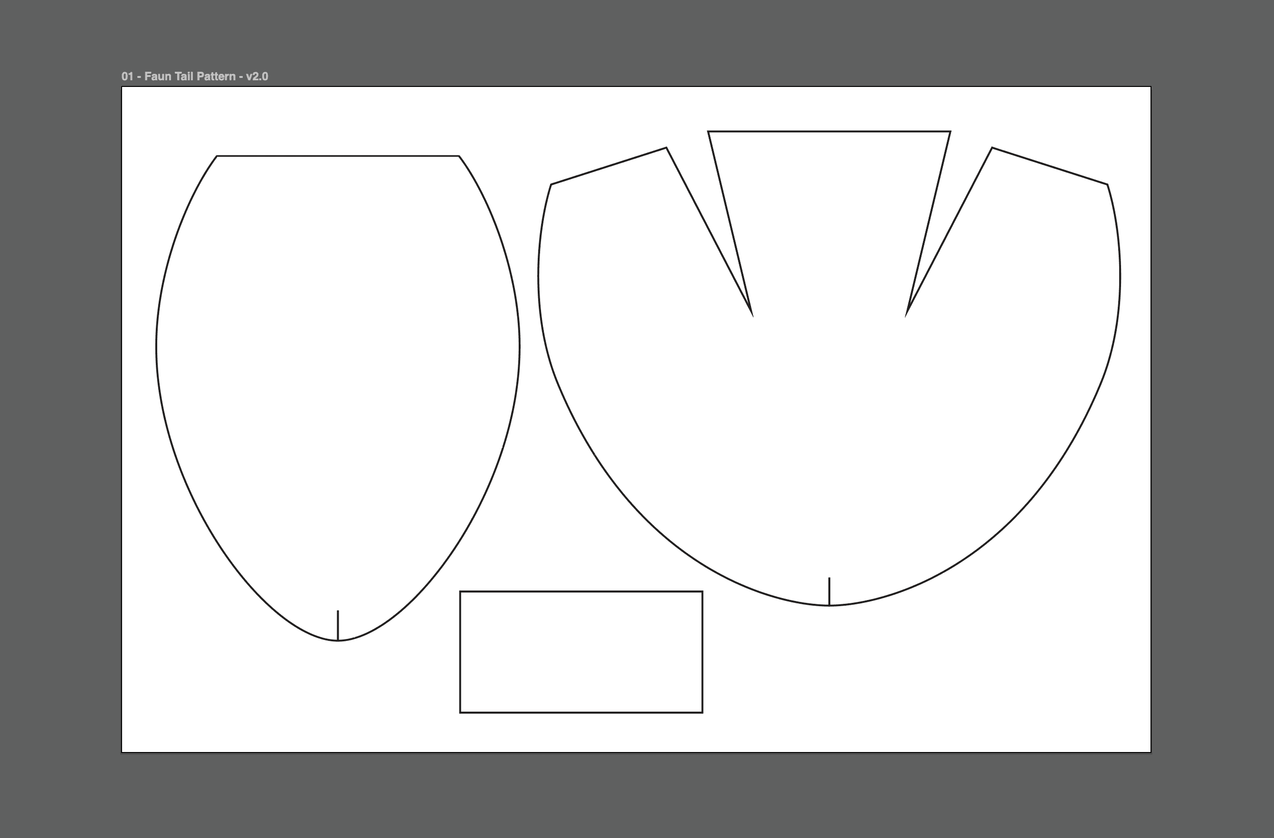Select the left peak corner of the wide shape
This screenshot has height=838, width=1274.
[x=666, y=148]
